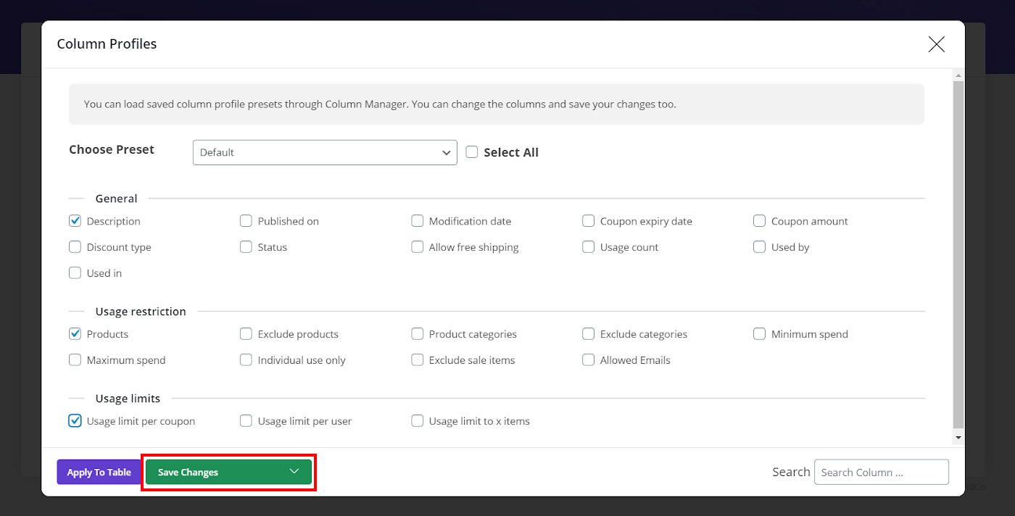
Task: Tick the Select All checkbox
Action: click(472, 152)
